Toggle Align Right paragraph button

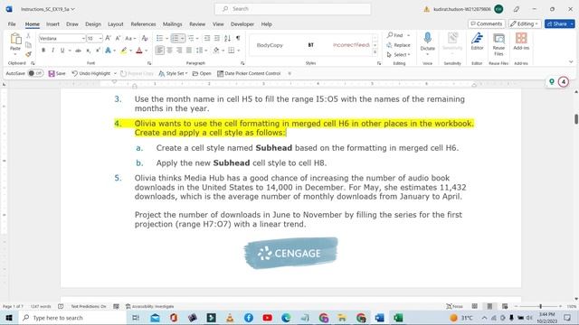pos(179,51)
